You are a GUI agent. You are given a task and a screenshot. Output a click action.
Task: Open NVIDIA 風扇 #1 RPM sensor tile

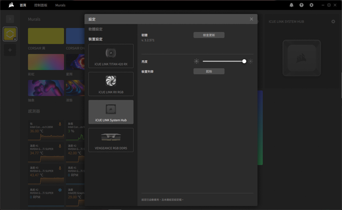click(75, 174)
